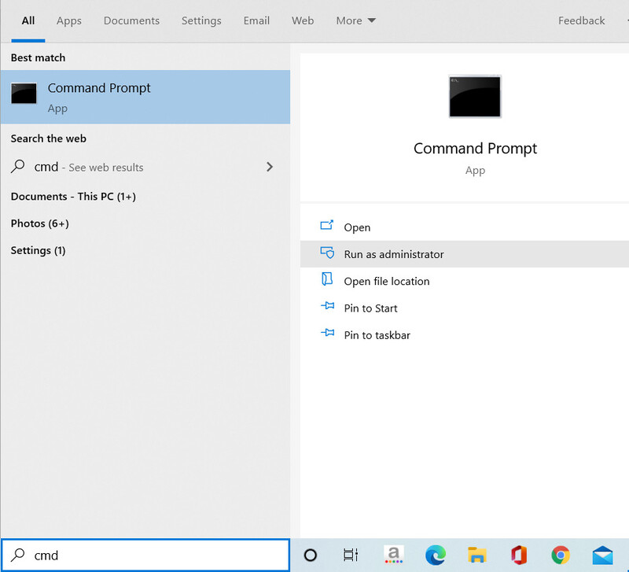Expand the More filter dropdown
629x572 pixels.
(355, 20)
